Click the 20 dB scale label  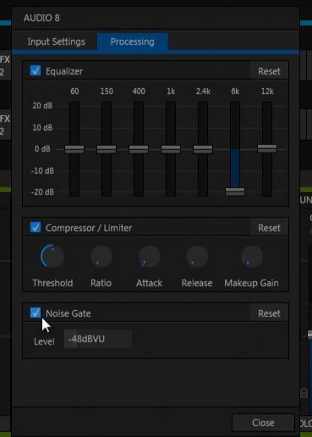point(42,106)
